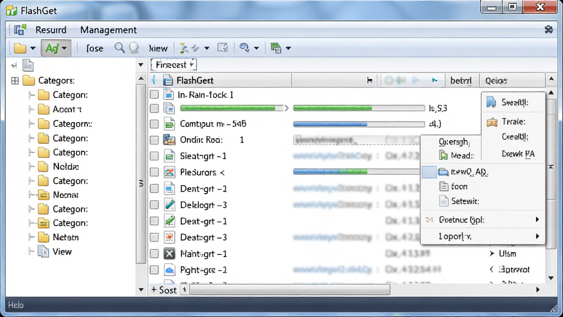
Task: Tick the checkbox for Comtiput m row
Action: (x=154, y=124)
